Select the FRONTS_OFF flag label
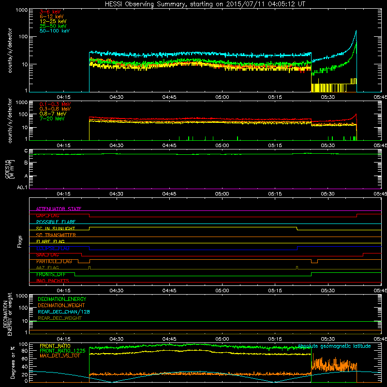Viewport: 387px width, 387px height. click(51, 274)
